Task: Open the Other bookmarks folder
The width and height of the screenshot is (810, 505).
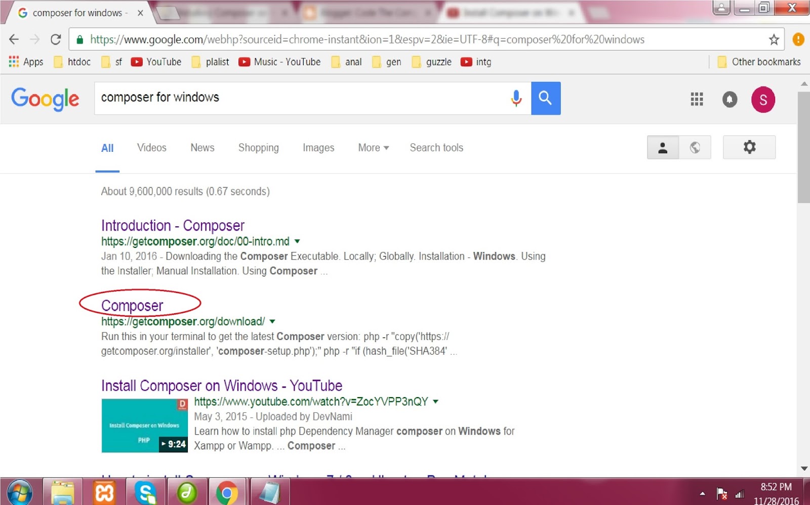Action: (x=759, y=62)
